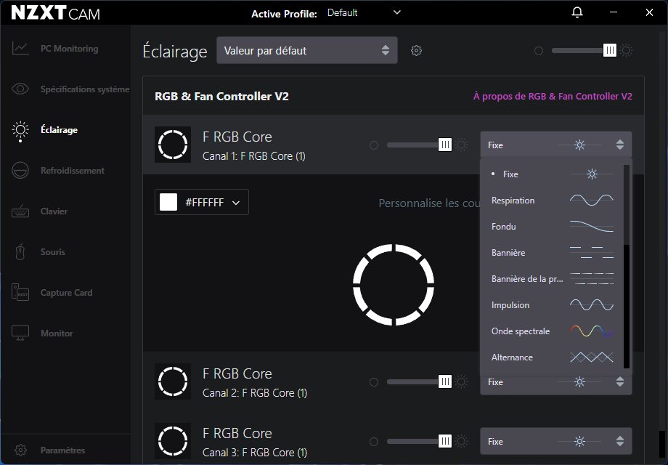This screenshot has height=465, width=668.
Task: Open À propos de RGB & Fan Controller V2
Action: click(552, 96)
